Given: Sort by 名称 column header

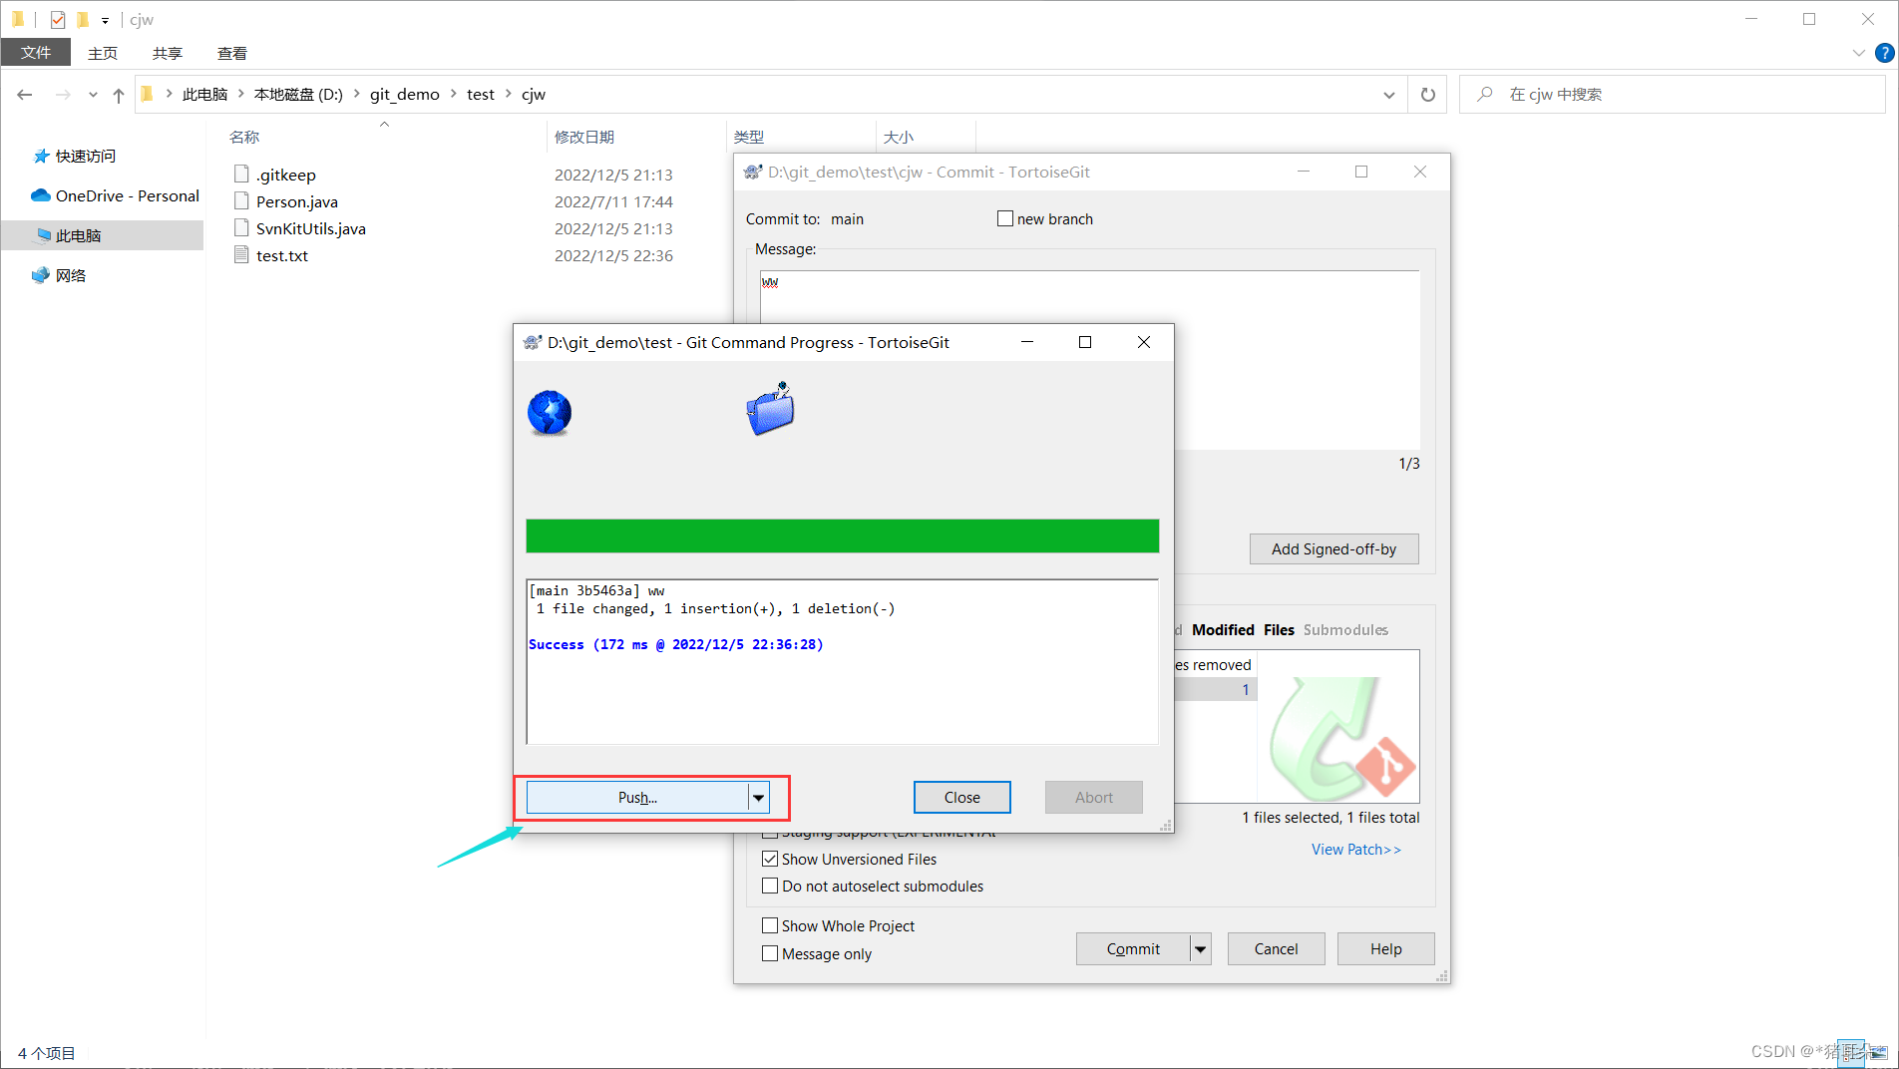Looking at the screenshot, I should [x=244, y=137].
